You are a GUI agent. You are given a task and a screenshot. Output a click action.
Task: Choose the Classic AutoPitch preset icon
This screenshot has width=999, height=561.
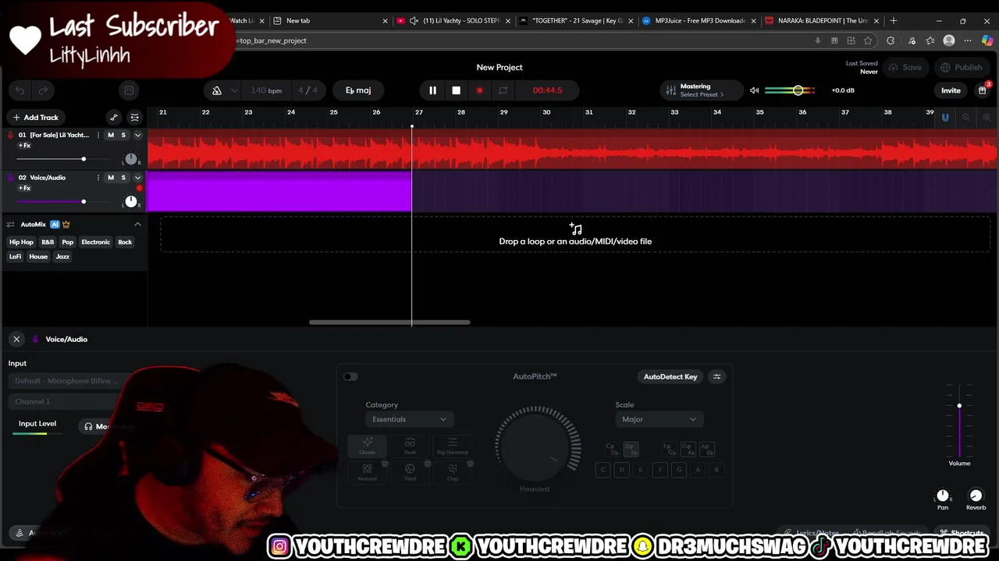[367, 446]
